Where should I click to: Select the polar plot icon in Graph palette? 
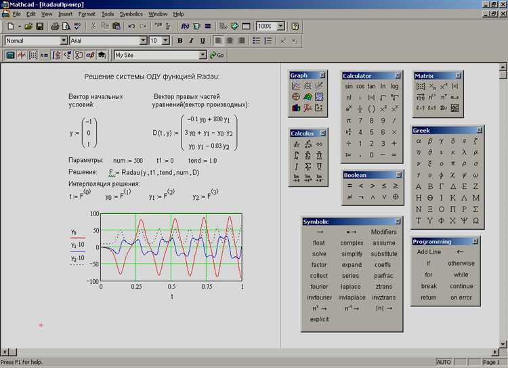pyautogui.click(x=296, y=97)
